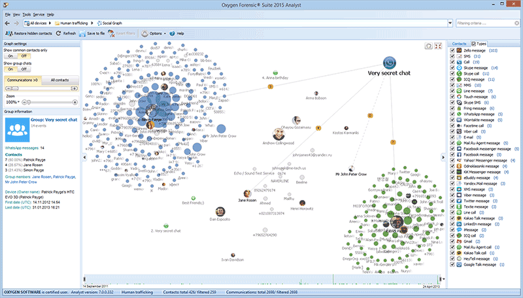Click the zoom slider handle
Viewport: 523px width, 298px height.
[x=29, y=103]
